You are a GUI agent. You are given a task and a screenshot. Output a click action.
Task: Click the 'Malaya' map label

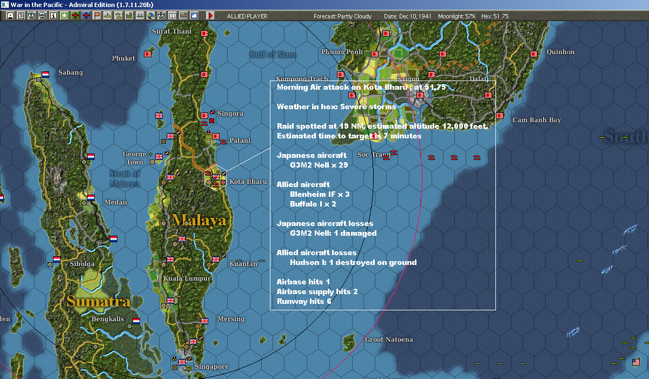tap(198, 220)
